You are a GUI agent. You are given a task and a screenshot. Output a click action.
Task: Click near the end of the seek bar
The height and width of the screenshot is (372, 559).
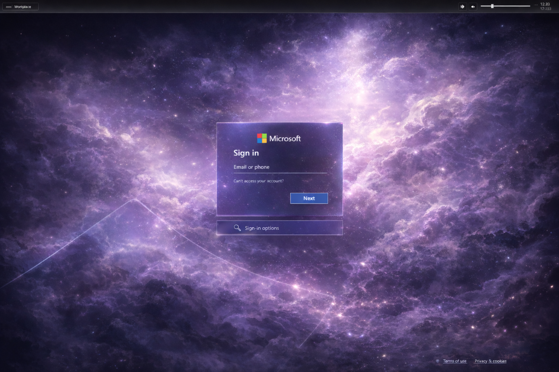(528, 6)
